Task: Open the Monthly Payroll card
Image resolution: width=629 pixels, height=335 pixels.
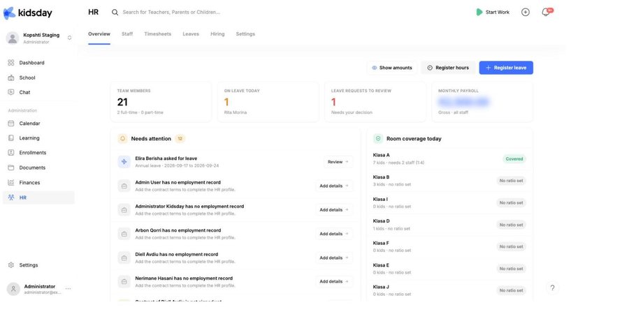Action: click(x=482, y=102)
